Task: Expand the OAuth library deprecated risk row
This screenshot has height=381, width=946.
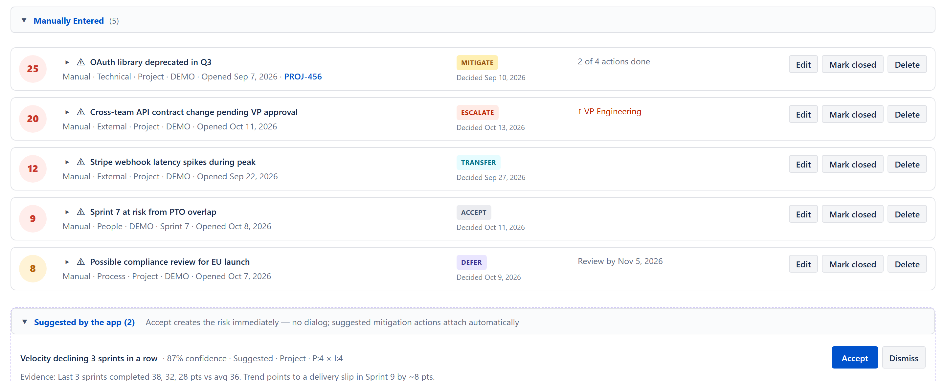Action: (67, 62)
